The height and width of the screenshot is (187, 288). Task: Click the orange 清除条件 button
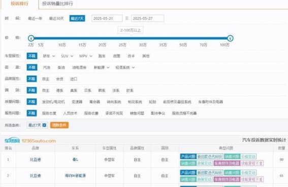59,125
